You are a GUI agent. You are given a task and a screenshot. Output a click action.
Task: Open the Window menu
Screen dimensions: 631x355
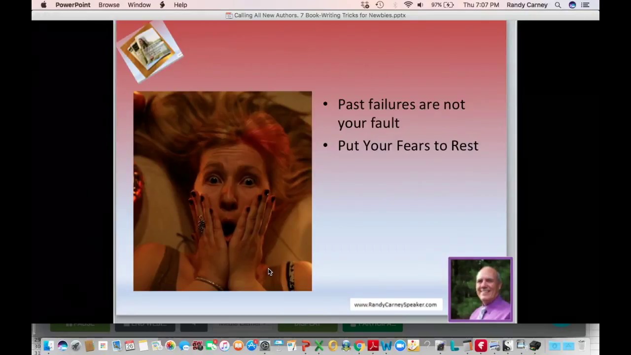click(139, 5)
